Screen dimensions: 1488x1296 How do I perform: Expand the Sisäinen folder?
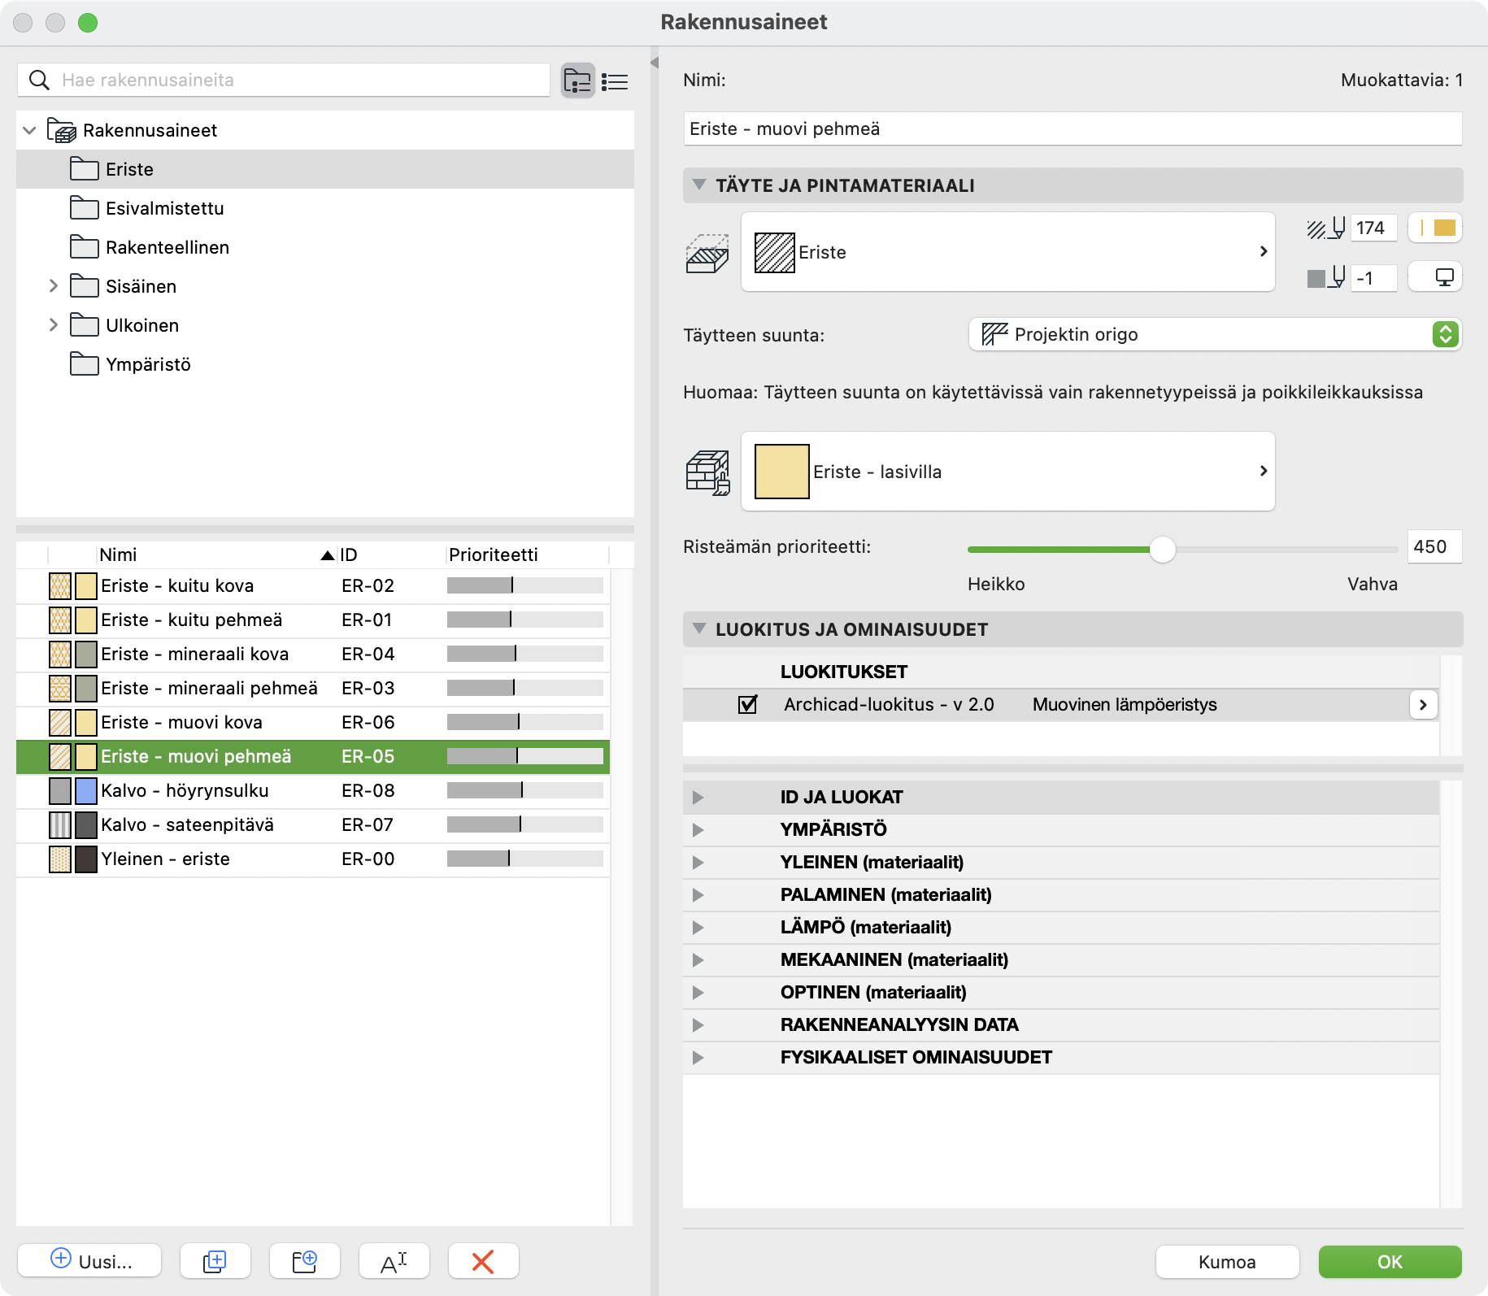54,286
